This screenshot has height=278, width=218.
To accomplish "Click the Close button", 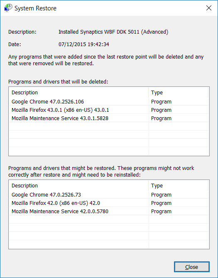I will [x=191, y=267].
